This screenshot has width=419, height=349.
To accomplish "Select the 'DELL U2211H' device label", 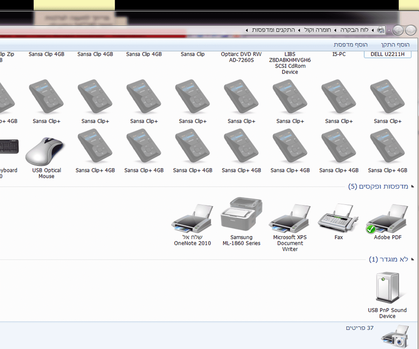I will pyautogui.click(x=388, y=54).
